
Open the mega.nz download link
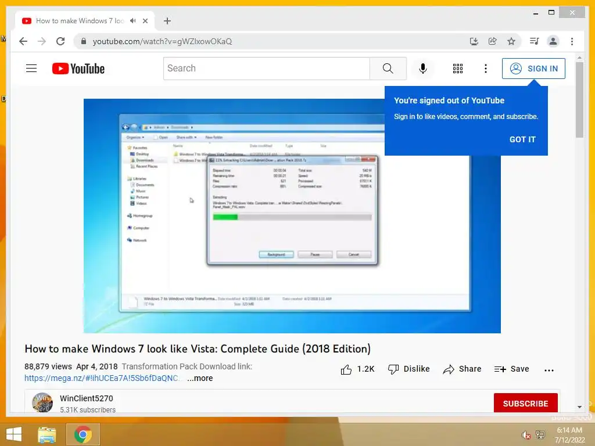click(102, 378)
